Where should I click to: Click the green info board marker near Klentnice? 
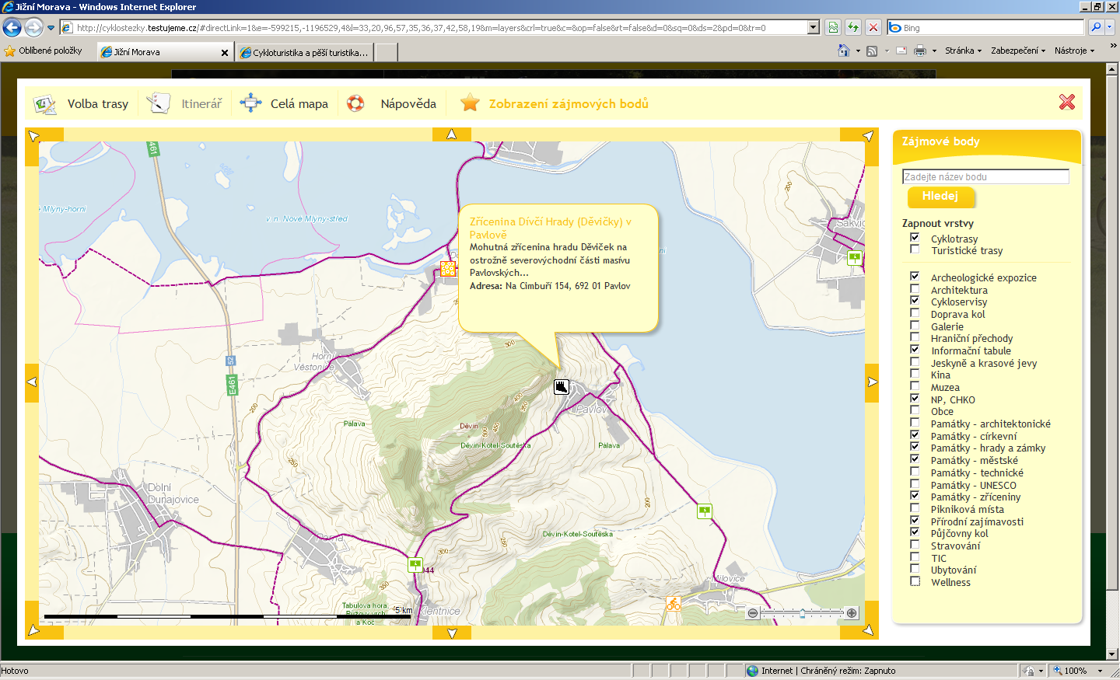(x=415, y=565)
